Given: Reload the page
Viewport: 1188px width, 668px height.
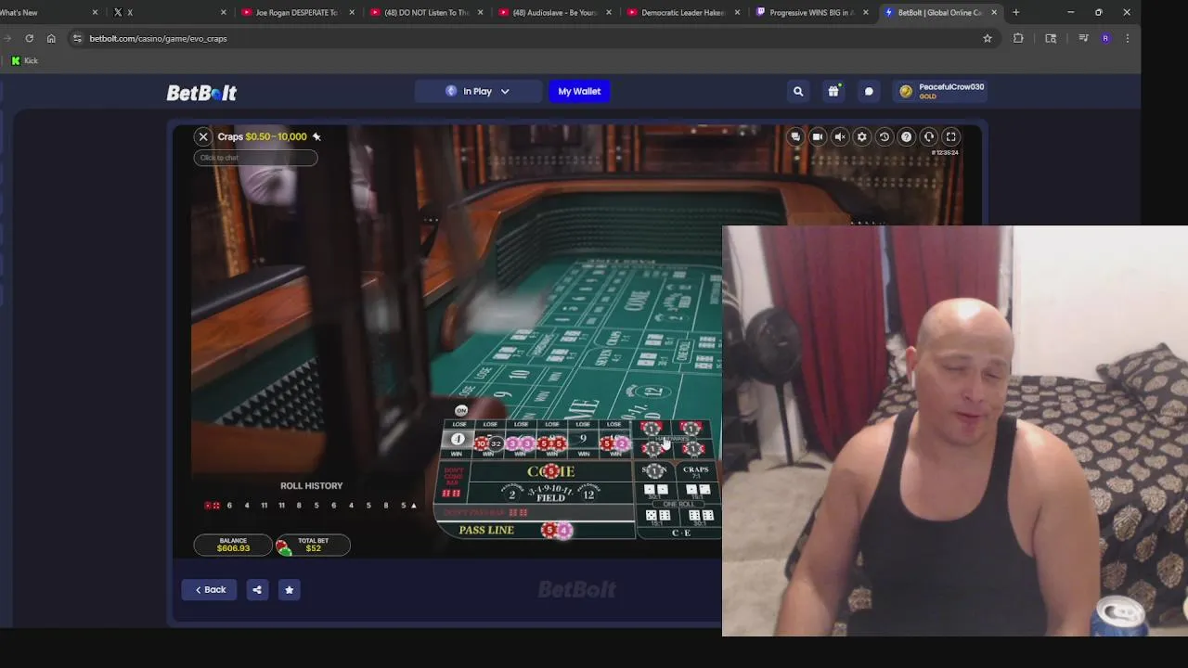Looking at the screenshot, I should pyautogui.click(x=30, y=38).
